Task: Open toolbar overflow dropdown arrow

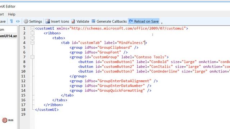Action: pyautogui.click(x=162, y=23)
